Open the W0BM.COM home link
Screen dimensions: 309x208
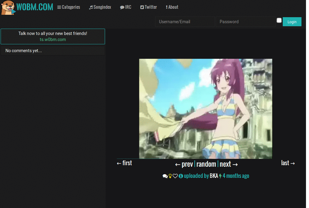[x=35, y=7]
